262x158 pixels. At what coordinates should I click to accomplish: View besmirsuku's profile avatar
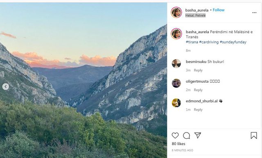tap(176, 63)
